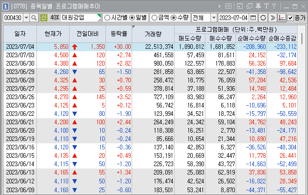Click the 대원강업 stock name
This screenshot has height=195, width=308.
(73, 18)
